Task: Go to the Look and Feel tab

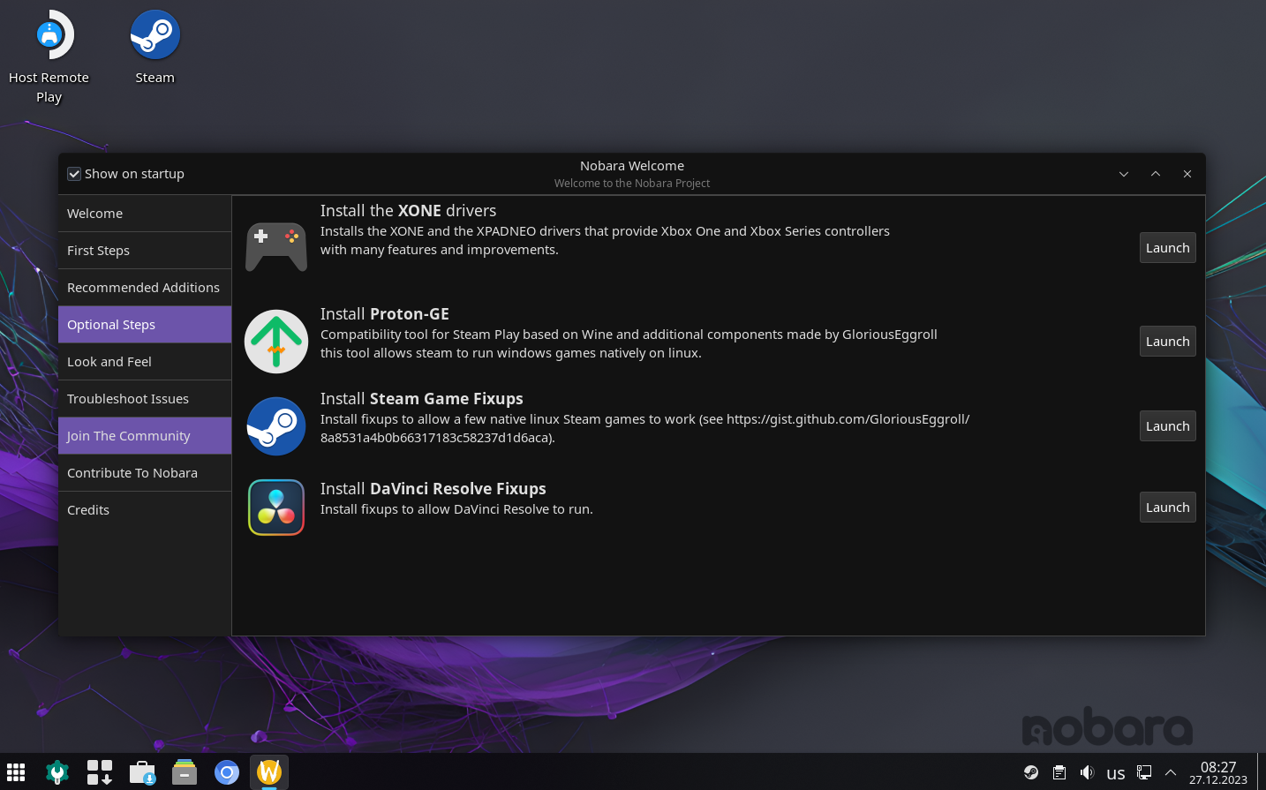Action: pos(145,362)
